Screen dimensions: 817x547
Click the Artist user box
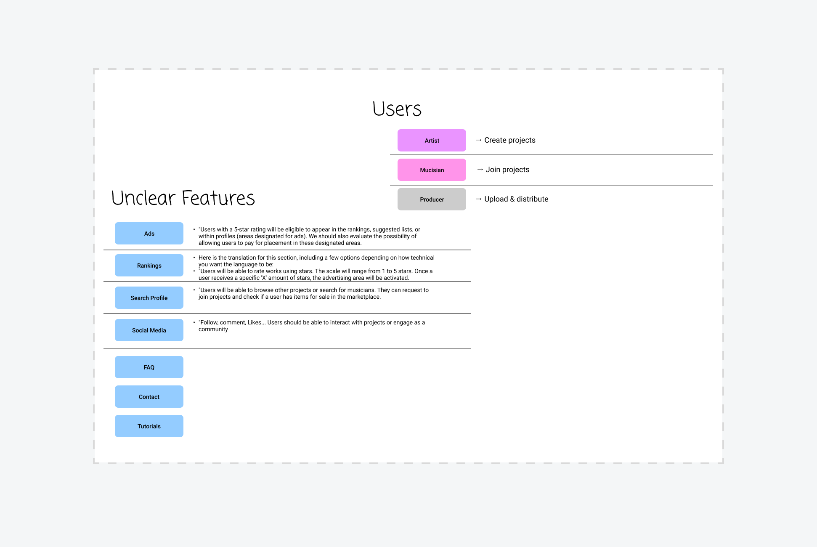[x=432, y=140]
